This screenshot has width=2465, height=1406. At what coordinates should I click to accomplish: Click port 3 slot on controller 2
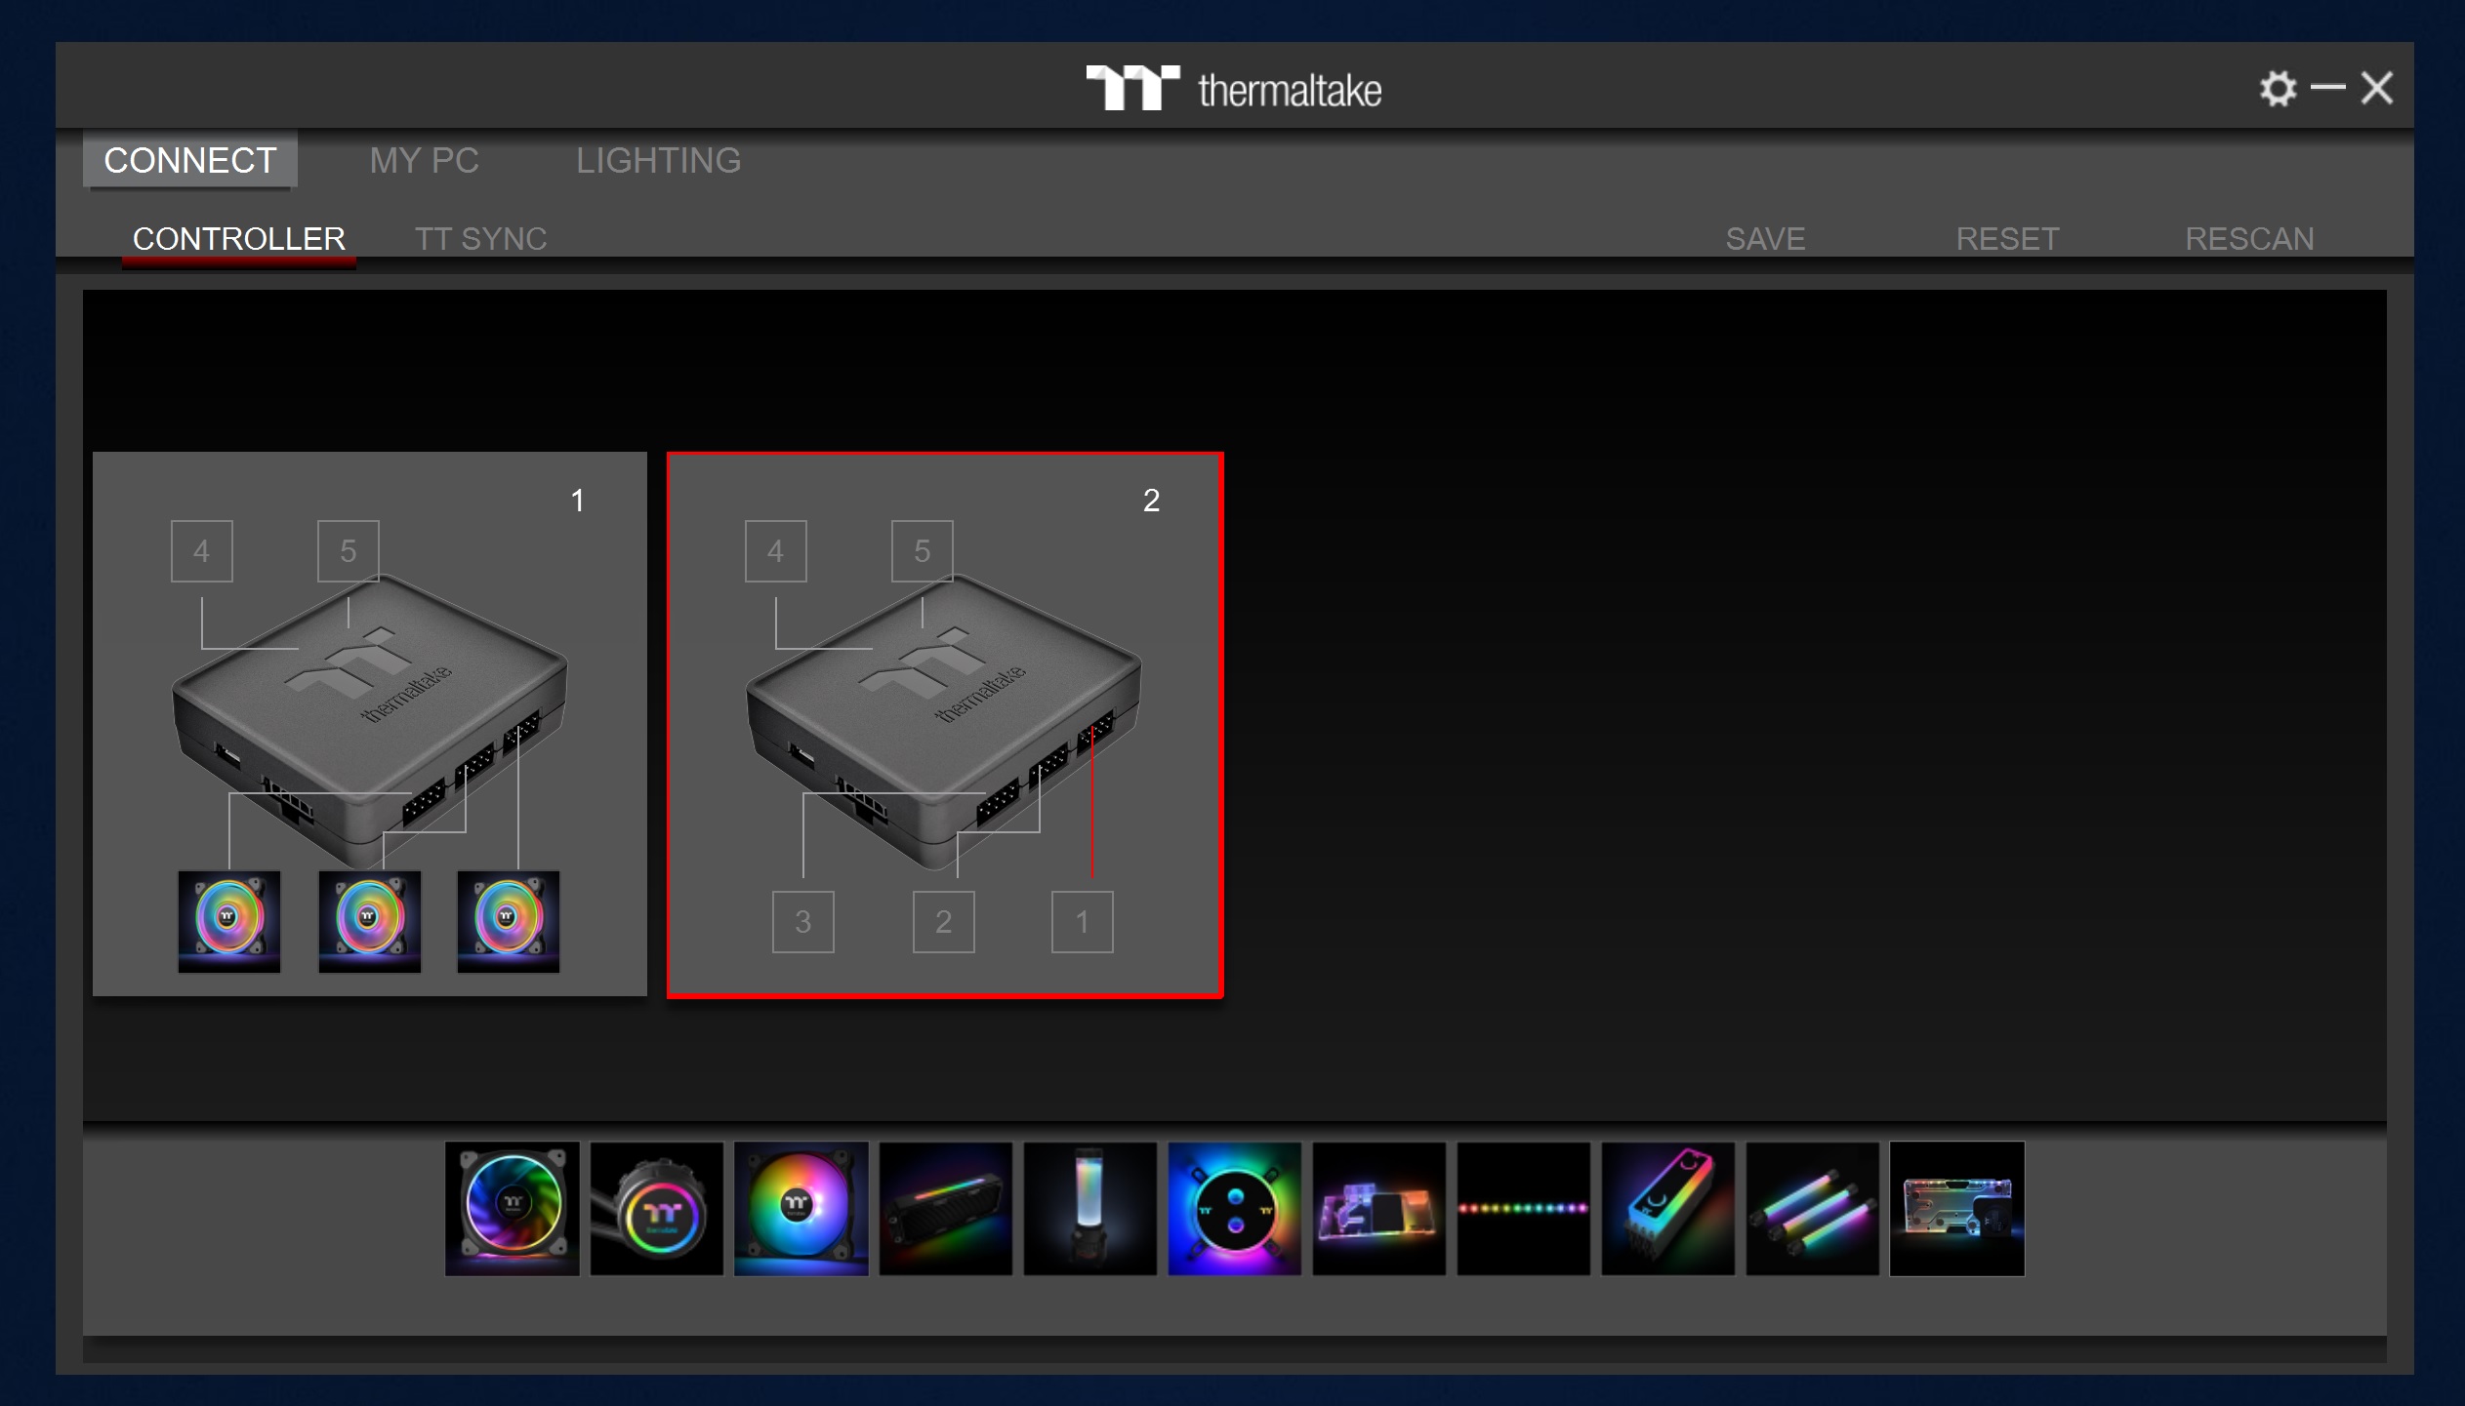(802, 921)
